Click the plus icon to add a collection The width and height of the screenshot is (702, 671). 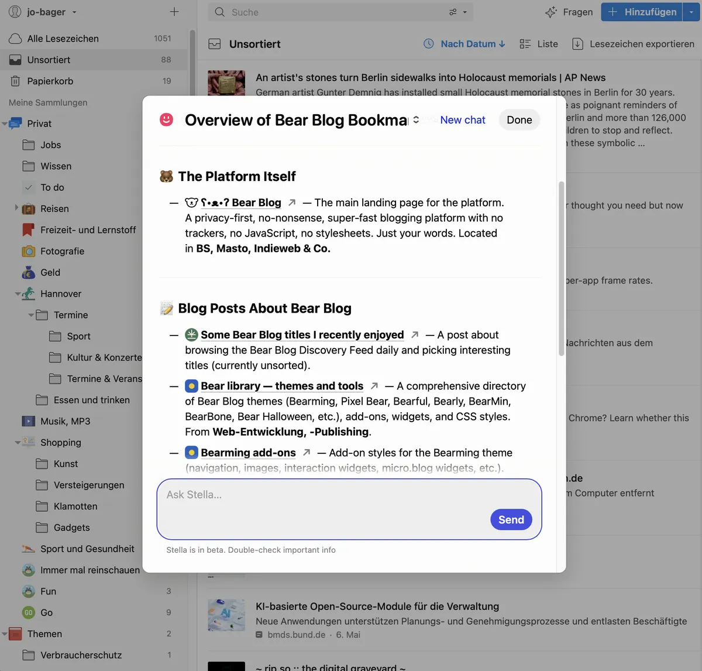click(174, 12)
